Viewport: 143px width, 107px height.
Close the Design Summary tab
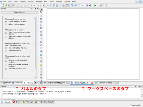(x=116, y=83)
